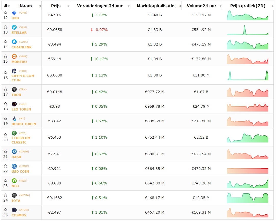Sort by Volume24 uur column
Screen dimensions: 278x221
(201, 6)
